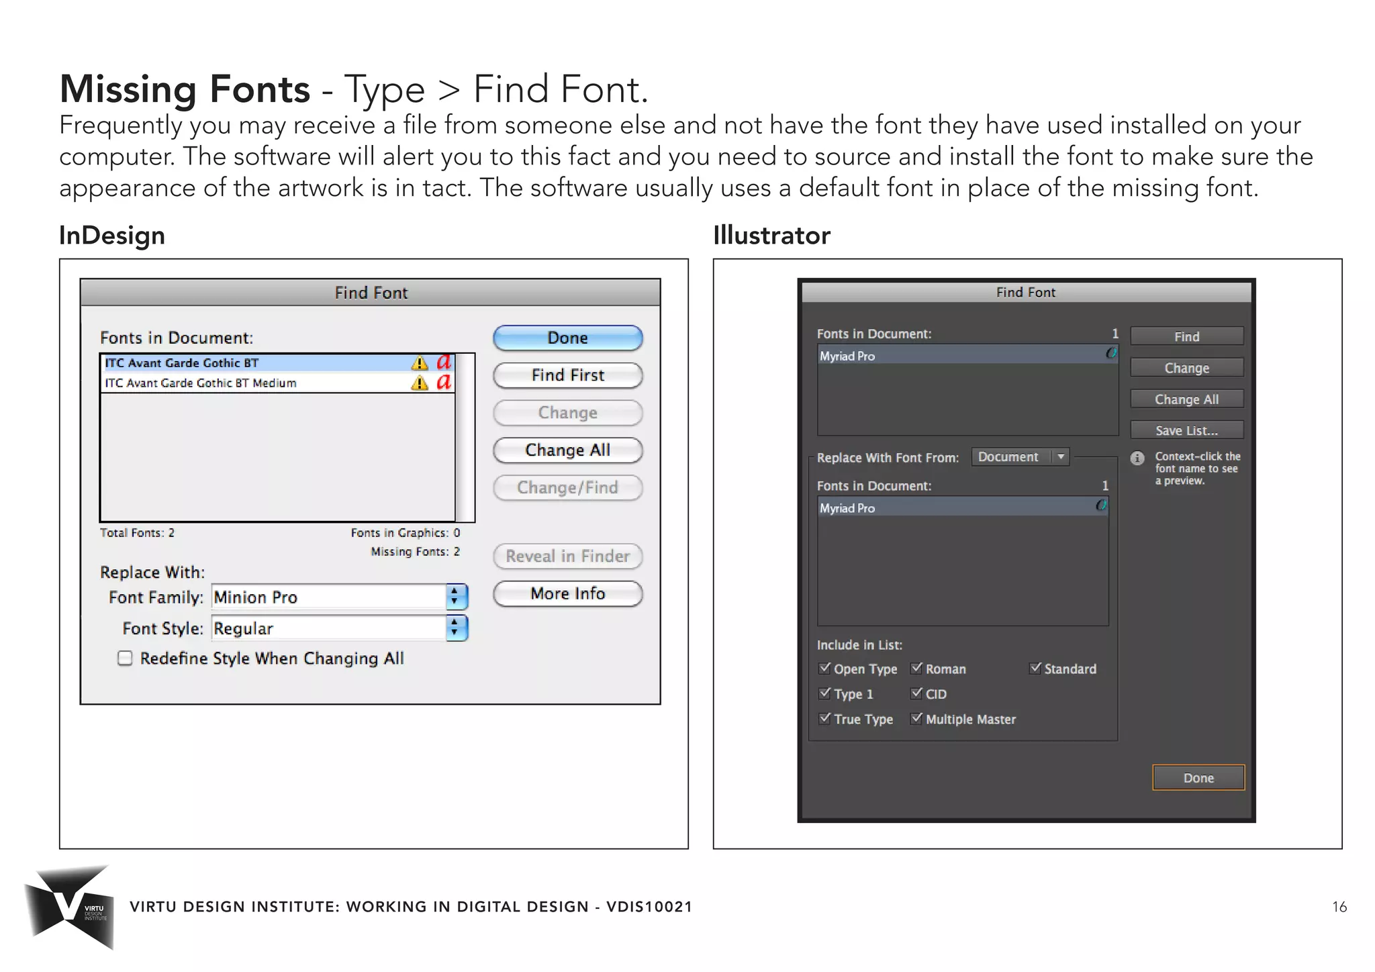The image size is (1375, 972).
Task: Click Save List... button
Action: pyautogui.click(x=1187, y=430)
